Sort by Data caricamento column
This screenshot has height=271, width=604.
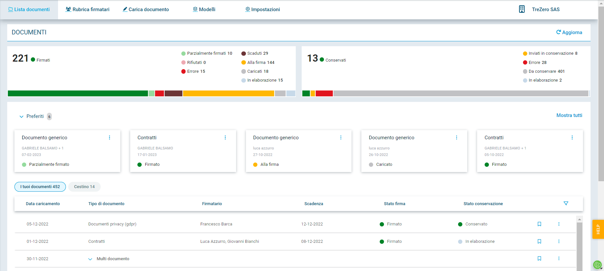(43, 204)
